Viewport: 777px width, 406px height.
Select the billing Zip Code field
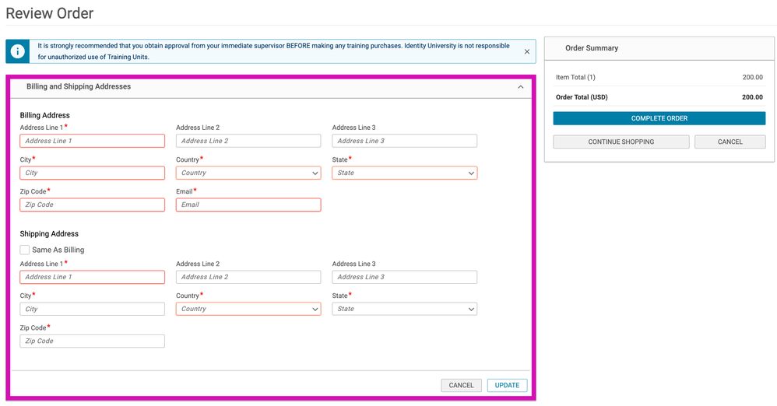click(92, 205)
